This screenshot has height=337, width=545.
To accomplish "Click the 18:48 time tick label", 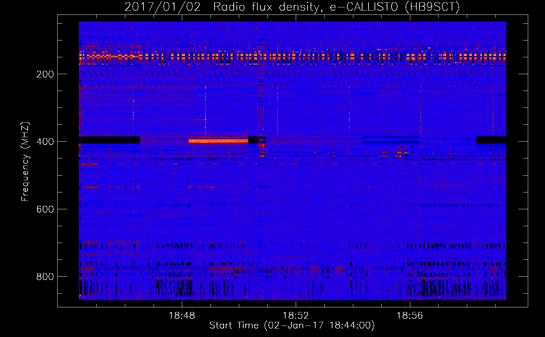I will pyautogui.click(x=182, y=316).
